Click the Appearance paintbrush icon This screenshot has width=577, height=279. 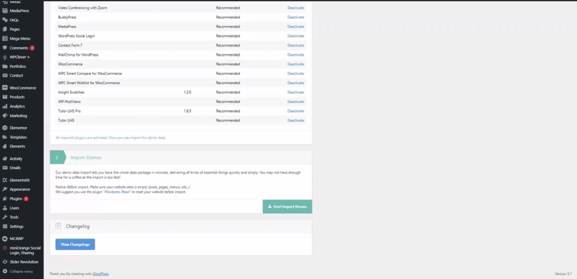click(x=5, y=189)
